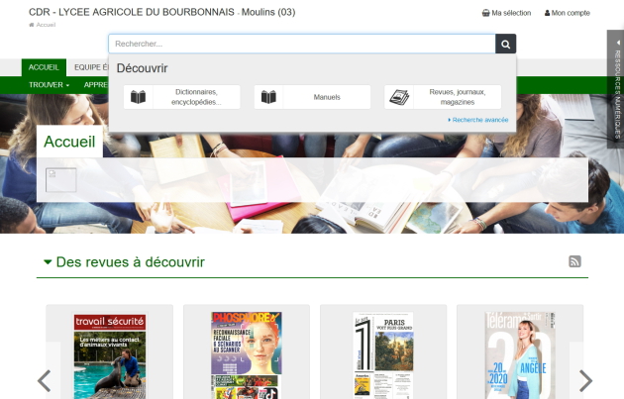Click the home icon in the breadcrumb

32,24
